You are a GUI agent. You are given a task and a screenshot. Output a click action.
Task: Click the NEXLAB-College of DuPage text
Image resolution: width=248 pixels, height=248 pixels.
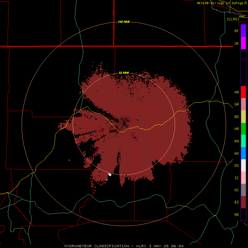(220, 3)
